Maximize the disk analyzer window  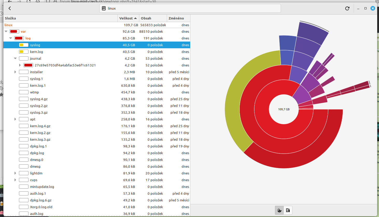point(366,8)
